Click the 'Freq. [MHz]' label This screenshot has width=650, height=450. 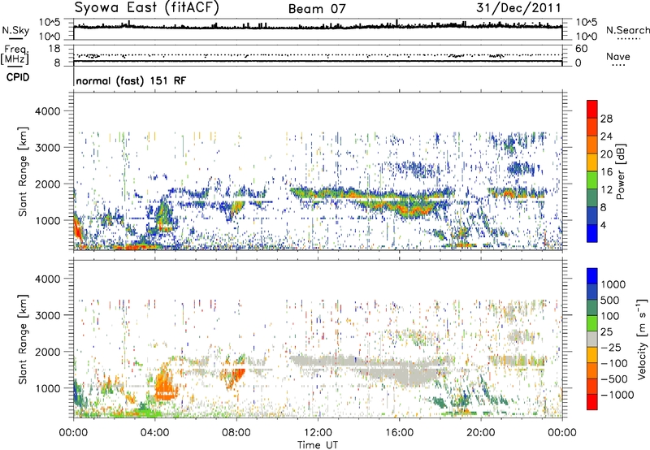[x=15, y=54]
